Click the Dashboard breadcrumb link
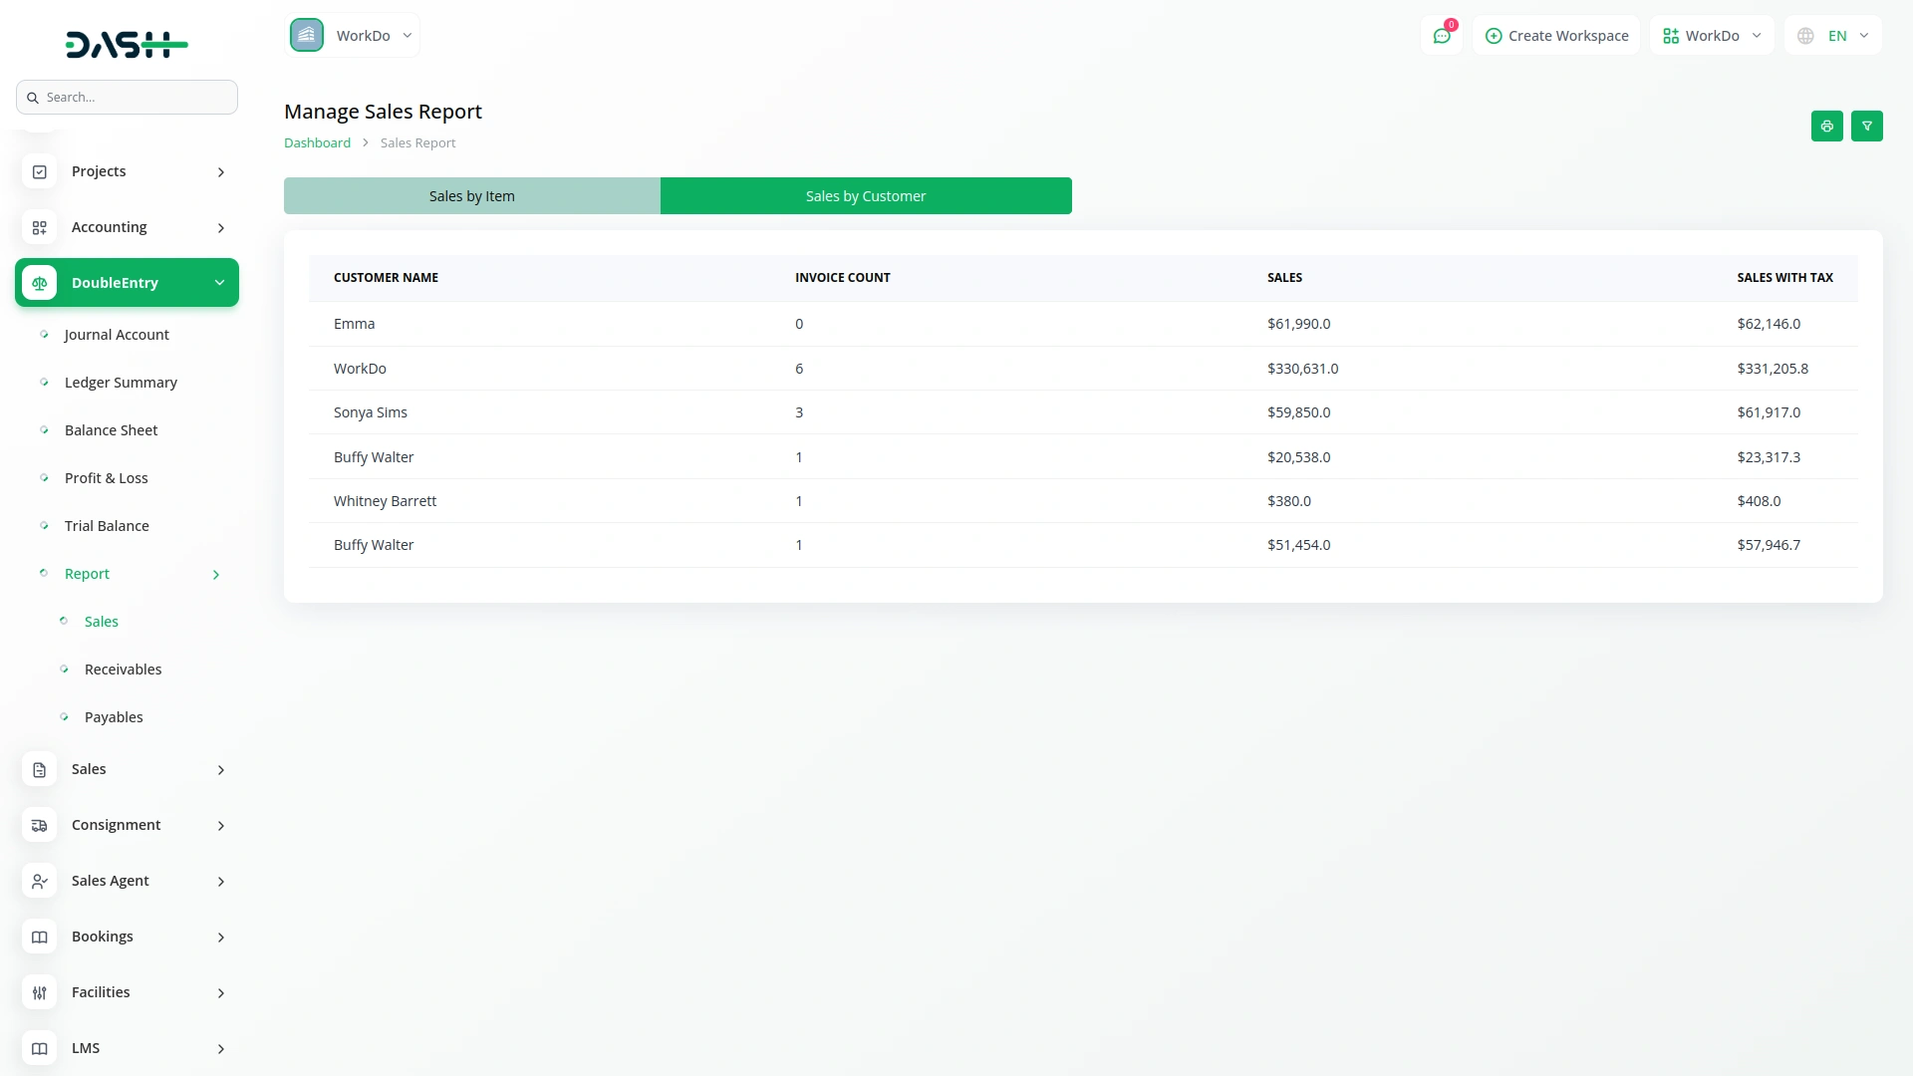The width and height of the screenshot is (1913, 1076). tap(317, 142)
